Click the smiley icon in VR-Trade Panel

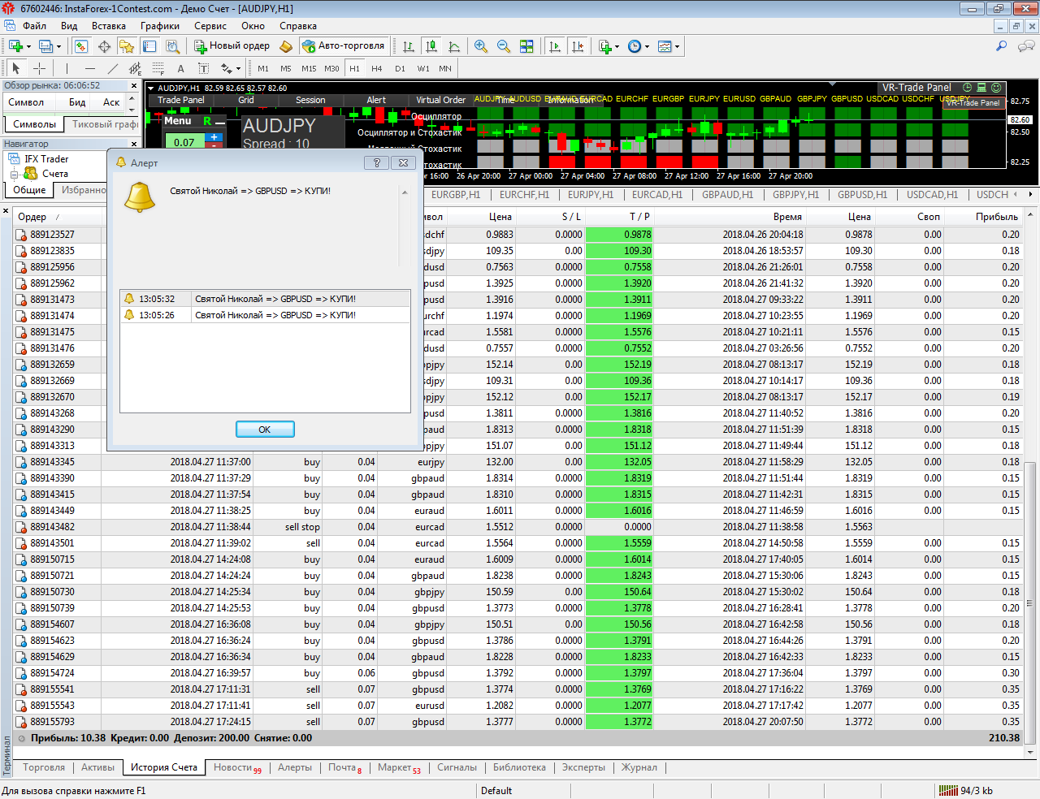[996, 88]
